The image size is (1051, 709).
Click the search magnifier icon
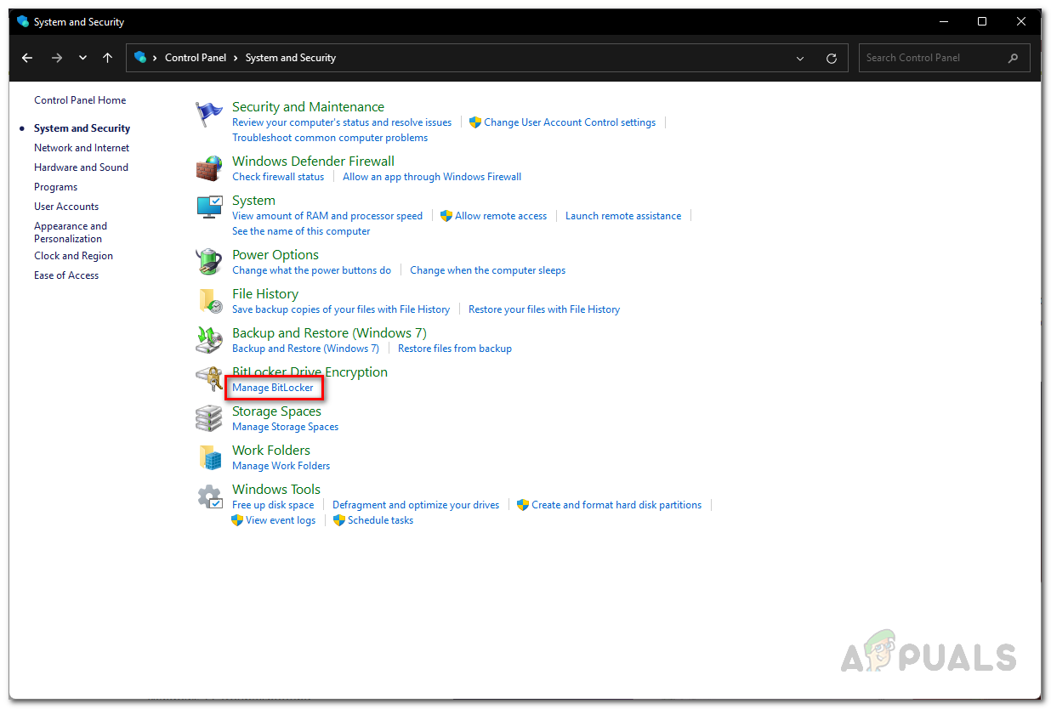(1013, 58)
